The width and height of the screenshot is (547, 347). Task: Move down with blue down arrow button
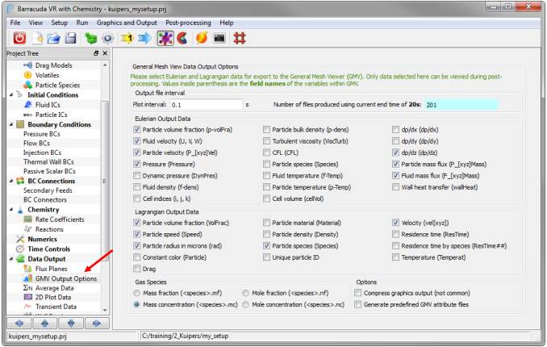click(71, 323)
